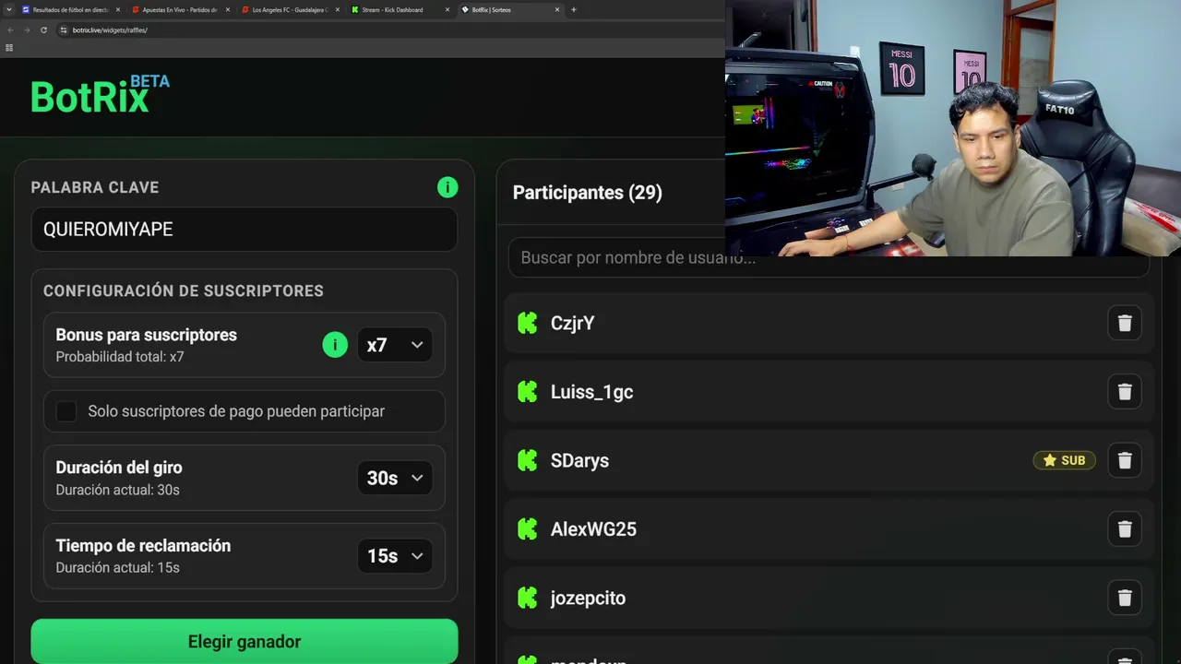Close the Resultados de fútbol tab
This screenshot has height=664, width=1181.
click(117, 10)
